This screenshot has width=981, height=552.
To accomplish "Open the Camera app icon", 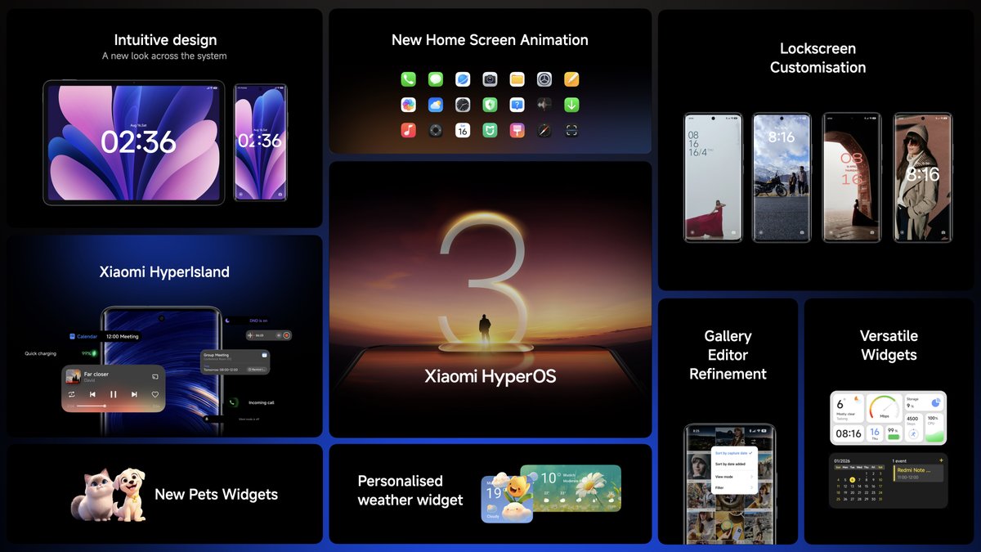I will [x=490, y=79].
